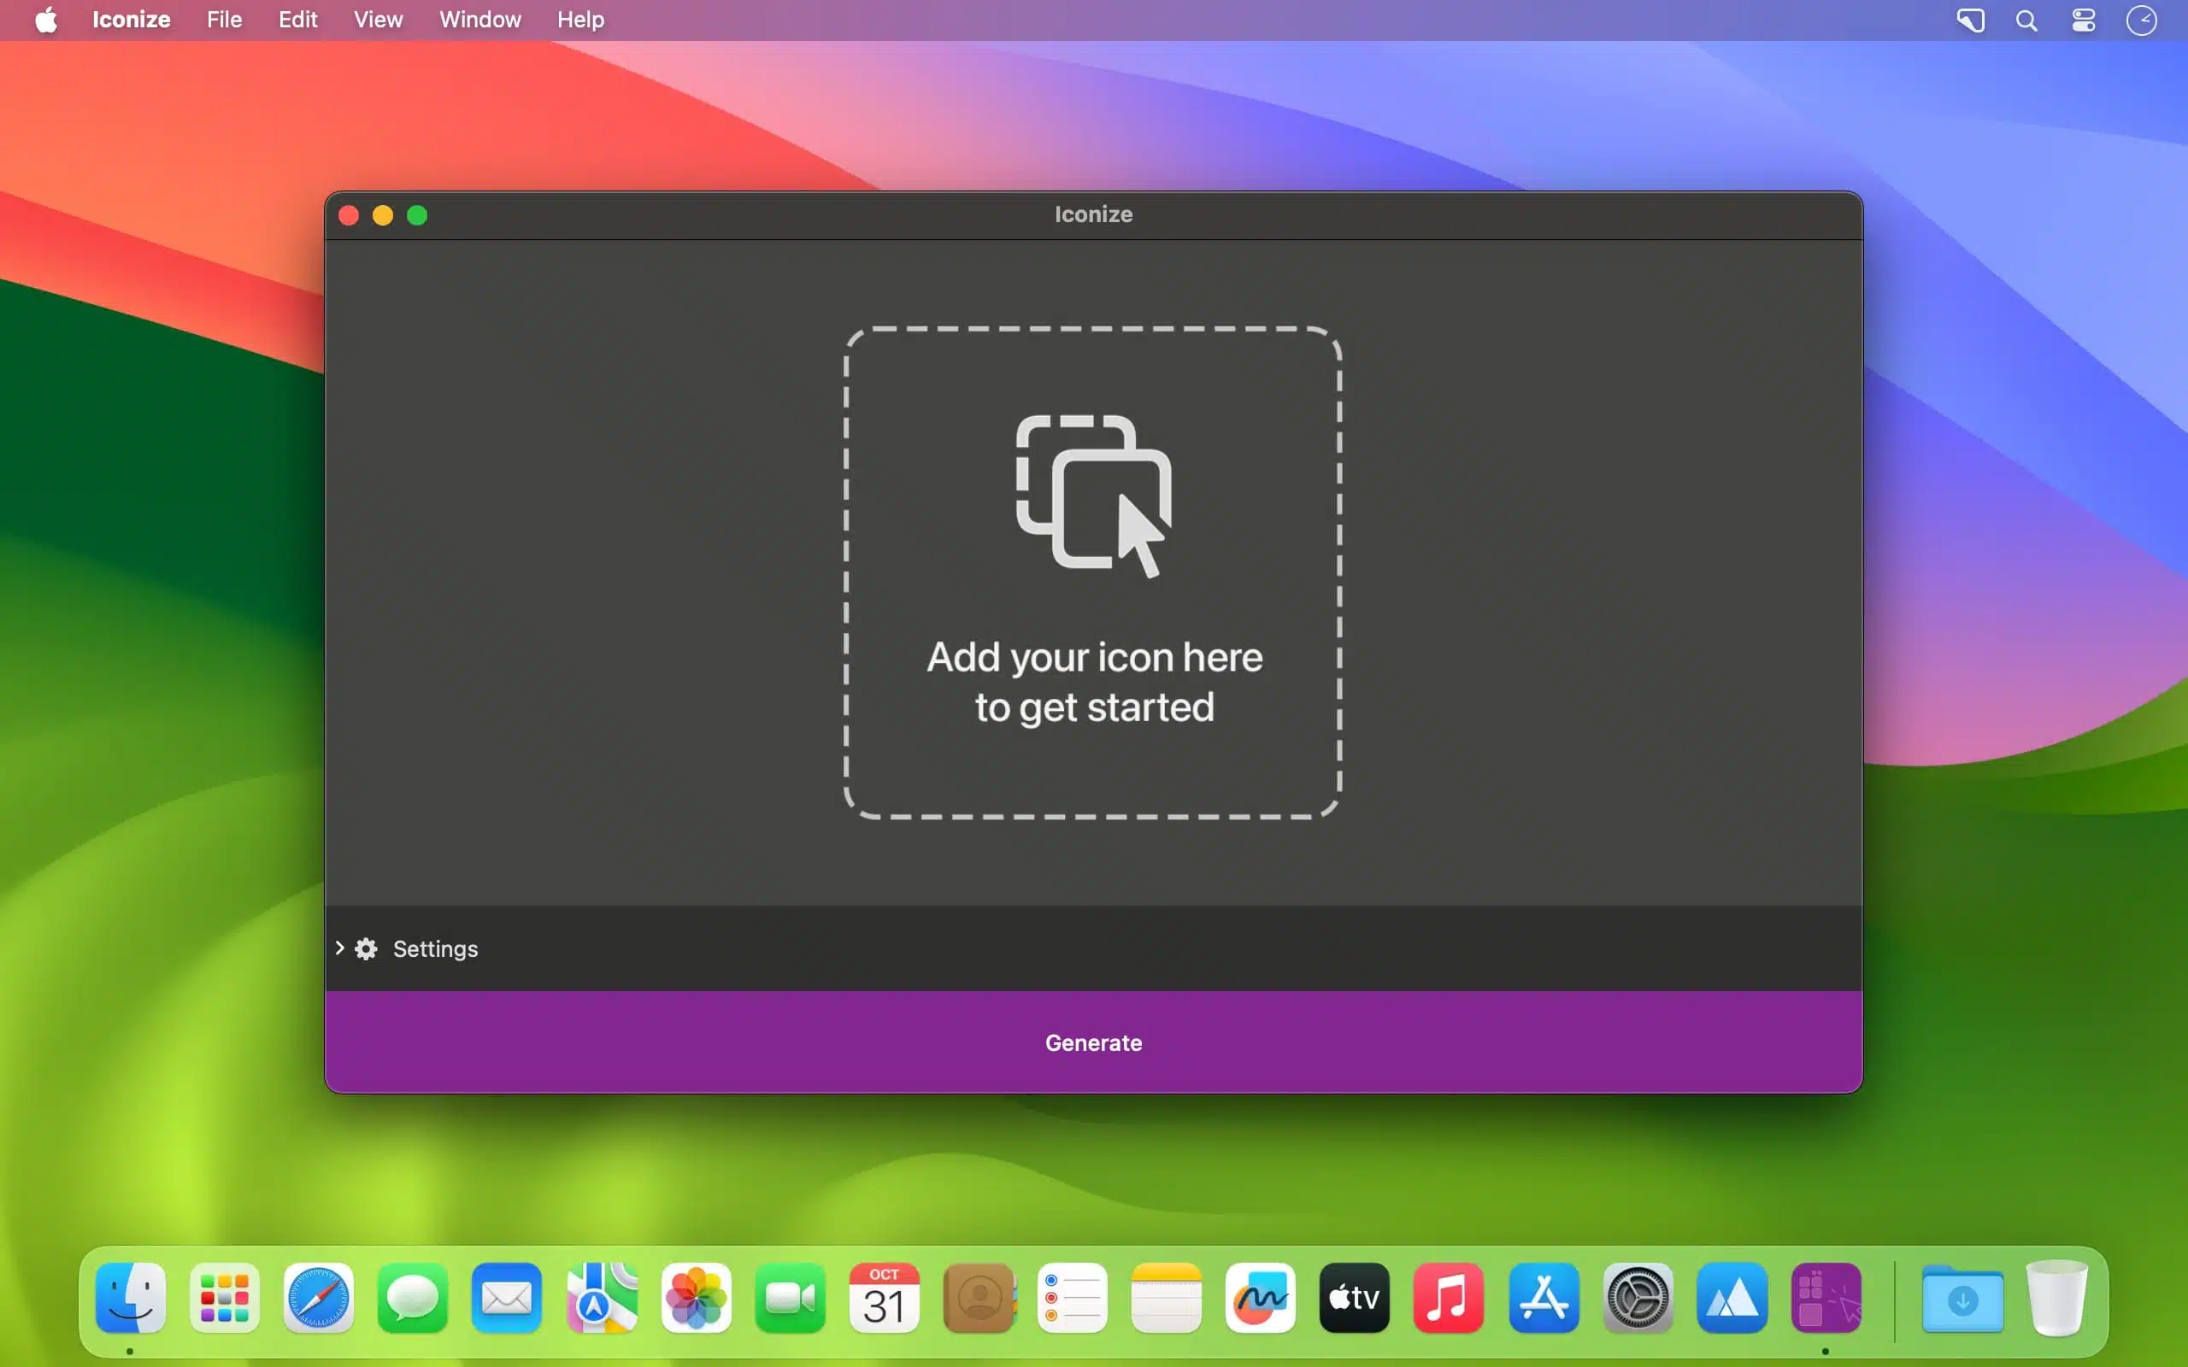Click the Settings gear icon
2188x1367 pixels.
(366, 948)
